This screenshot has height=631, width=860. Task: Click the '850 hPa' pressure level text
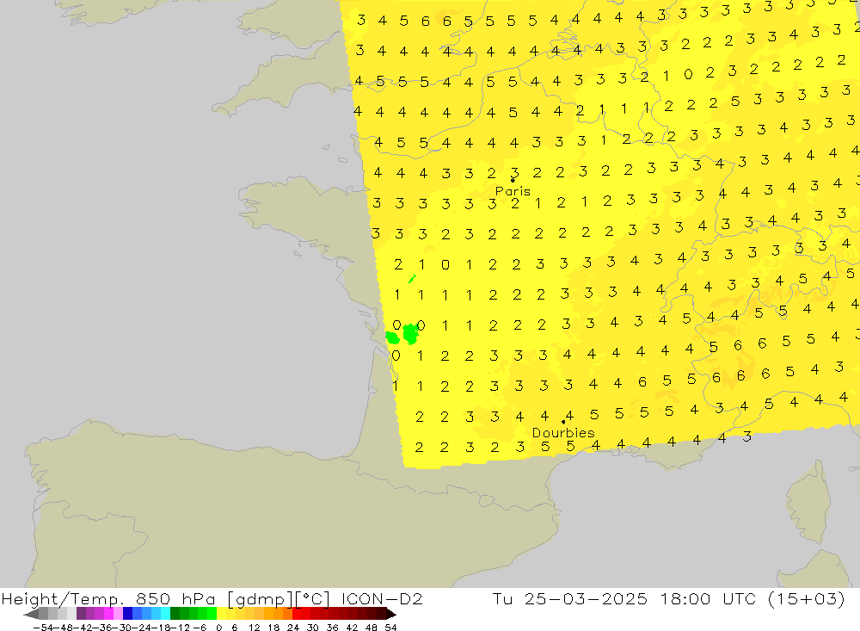coord(176,598)
